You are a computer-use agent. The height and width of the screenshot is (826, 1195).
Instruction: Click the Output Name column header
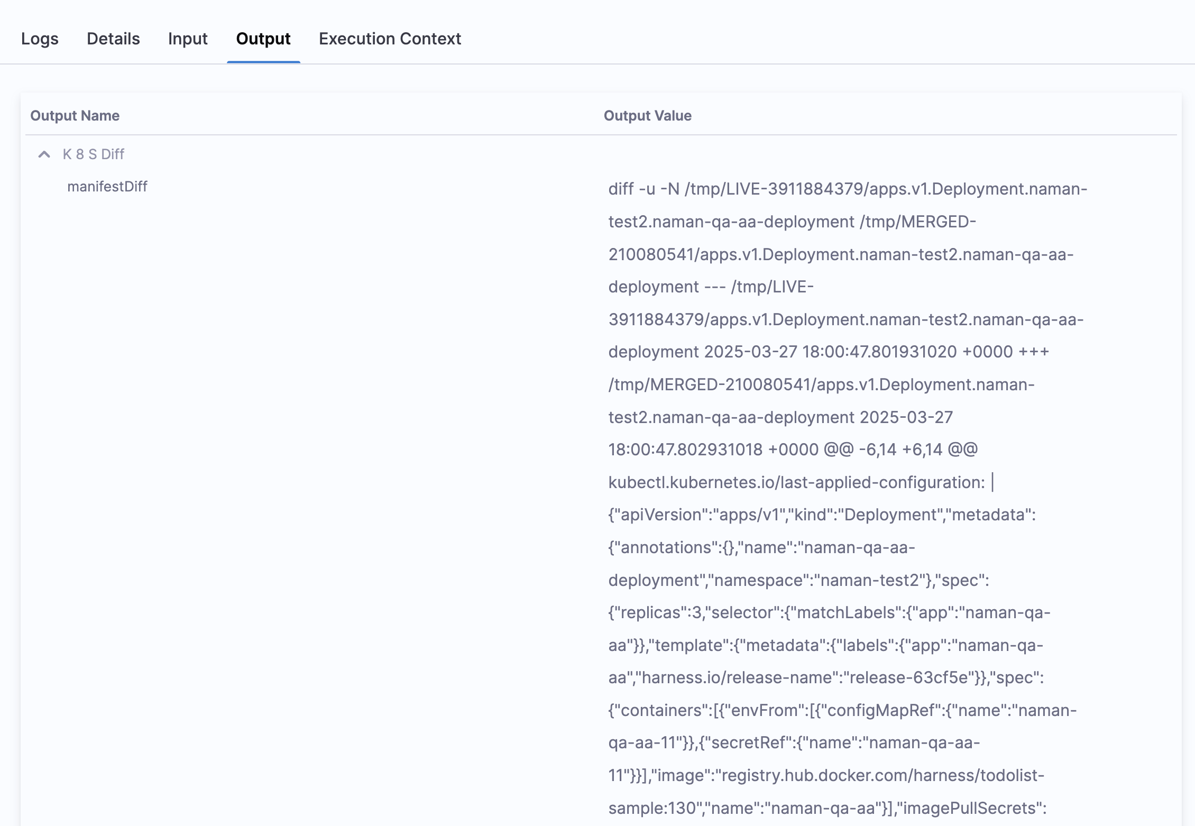click(75, 116)
